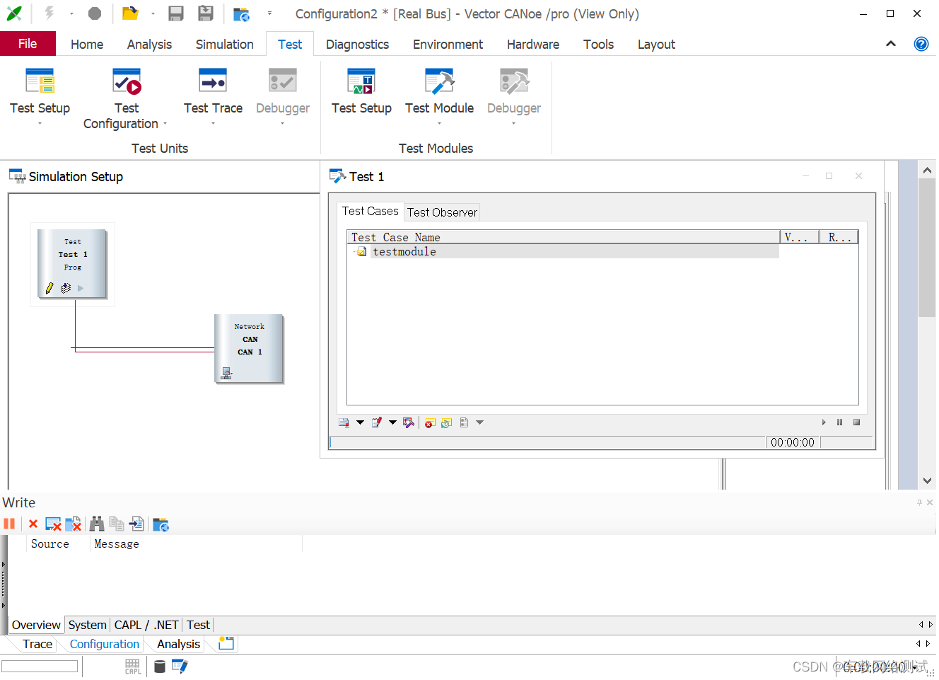Launch the Test Module tool
This screenshot has height=680, width=939.
click(x=439, y=92)
